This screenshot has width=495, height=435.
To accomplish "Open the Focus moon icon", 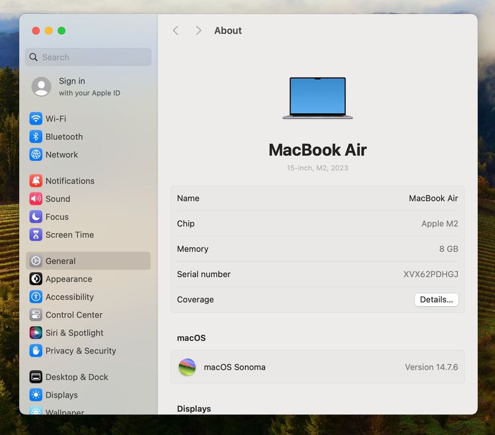I will [35, 217].
